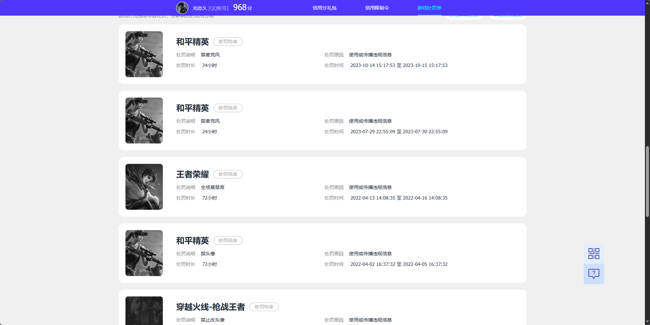Click the scrollbar down arrow
650x325 pixels.
tap(647, 322)
